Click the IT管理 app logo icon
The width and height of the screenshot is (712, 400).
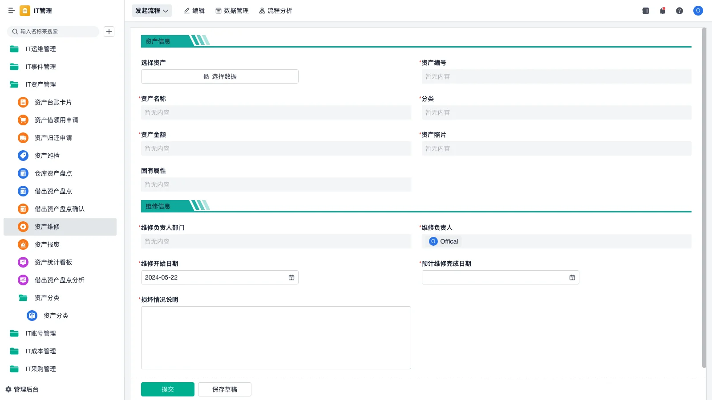tap(25, 11)
